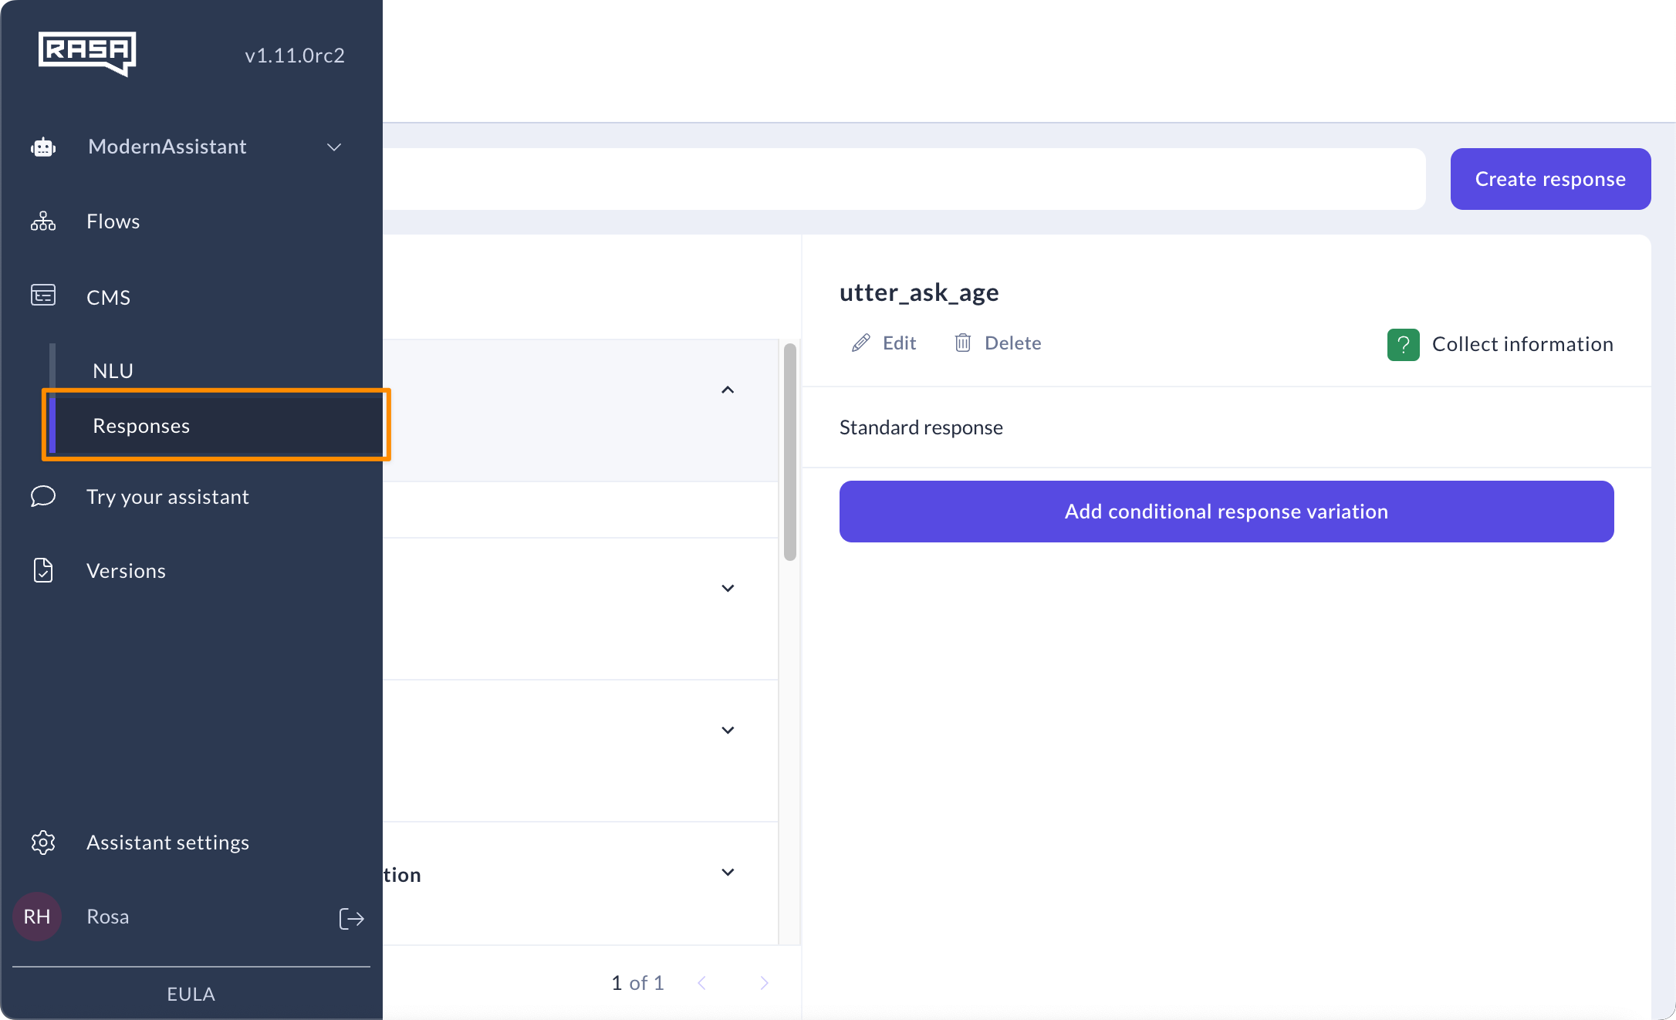Click the Versions document icon
The height and width of the screenshot is (1020, 1676).
coord(43,570)
